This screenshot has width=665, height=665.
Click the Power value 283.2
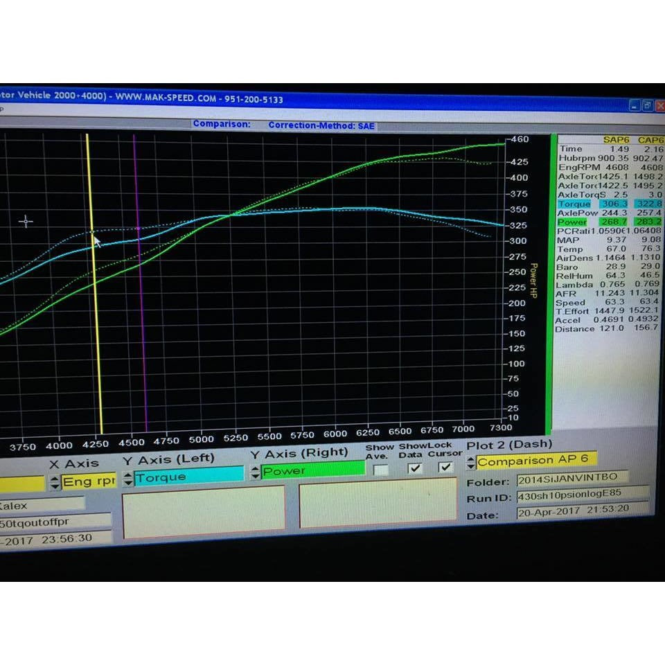coord(648,222)
